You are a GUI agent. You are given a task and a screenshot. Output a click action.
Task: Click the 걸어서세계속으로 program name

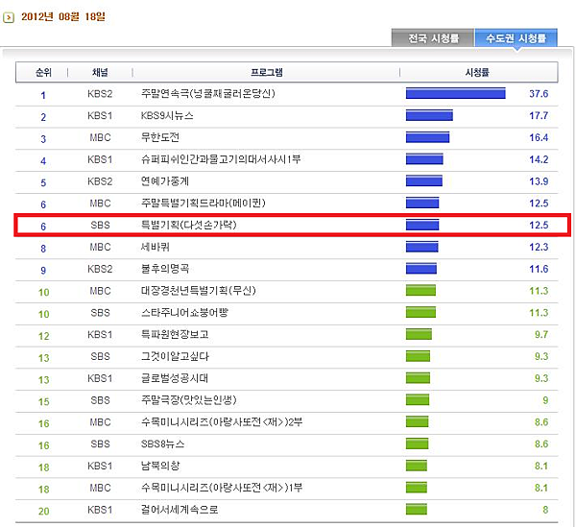click(x=180, y=510)
